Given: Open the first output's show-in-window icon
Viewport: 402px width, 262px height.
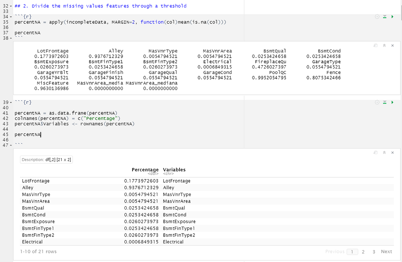Looking at the screenshot, I should click(x=375, y=45).
